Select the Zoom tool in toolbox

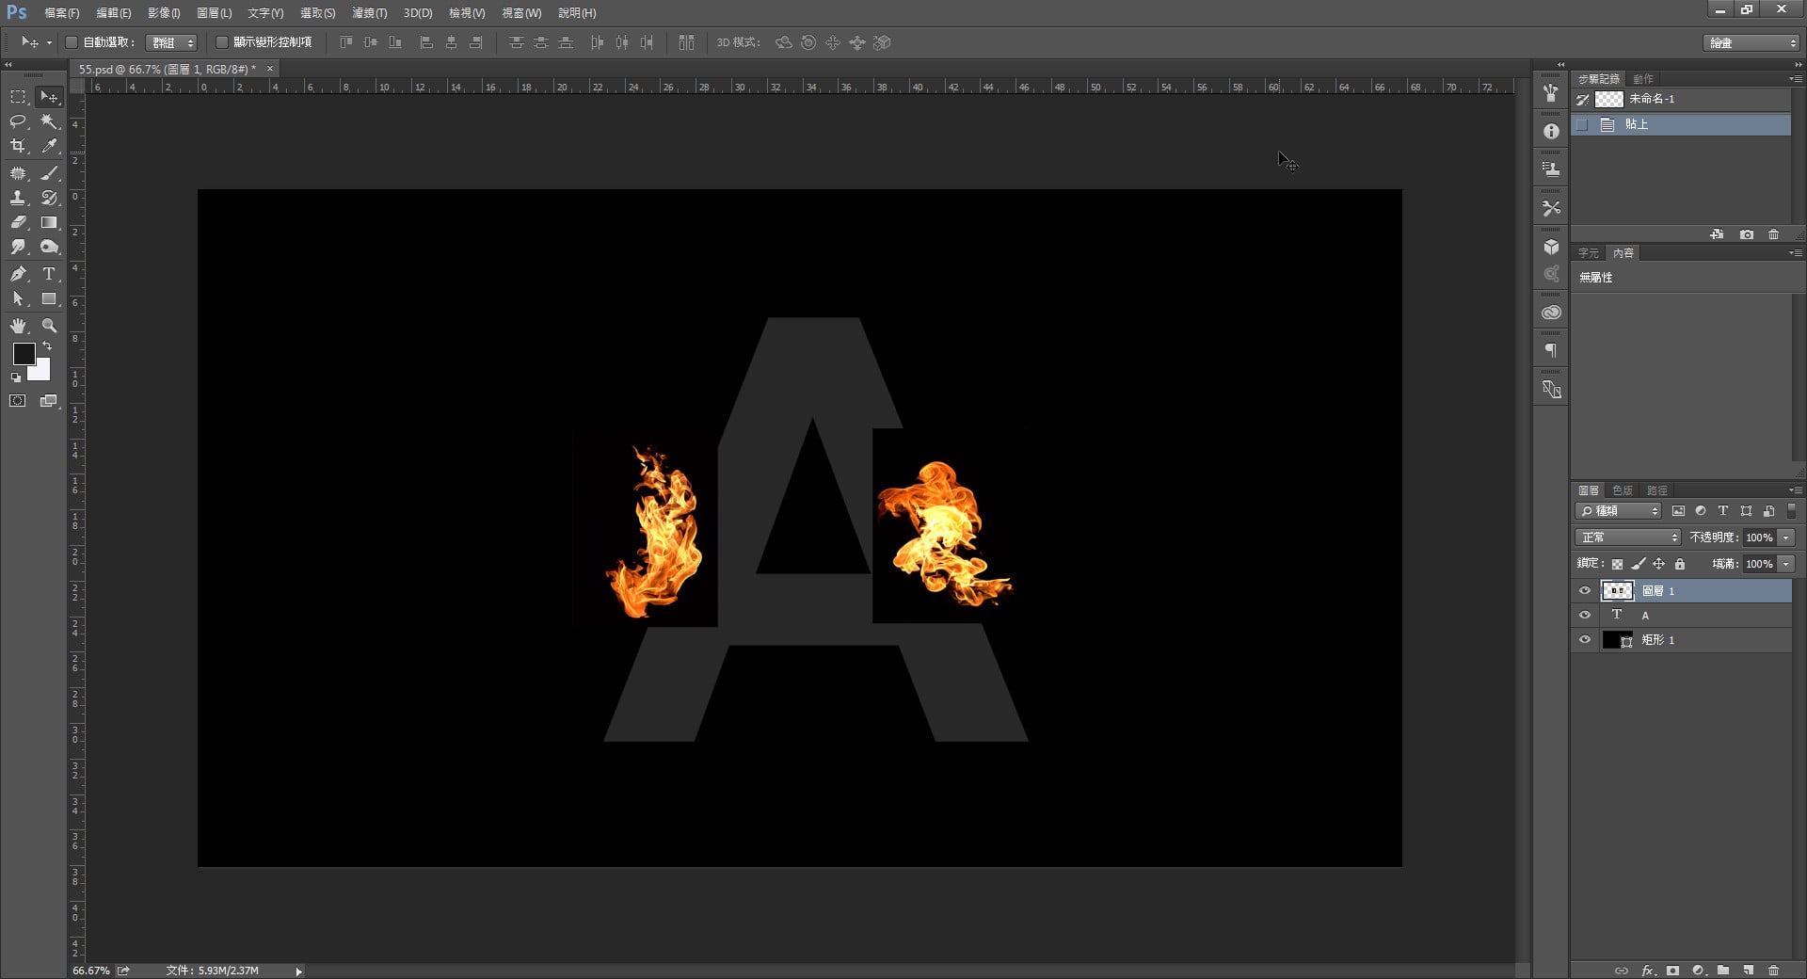click(x=49, y=326)
